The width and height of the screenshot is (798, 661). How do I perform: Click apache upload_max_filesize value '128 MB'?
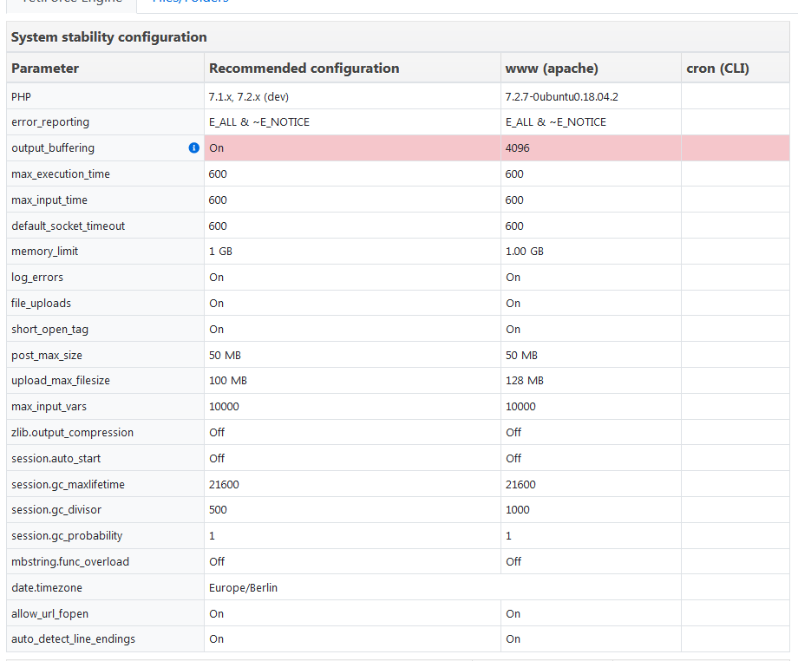[x=525, y=381]
